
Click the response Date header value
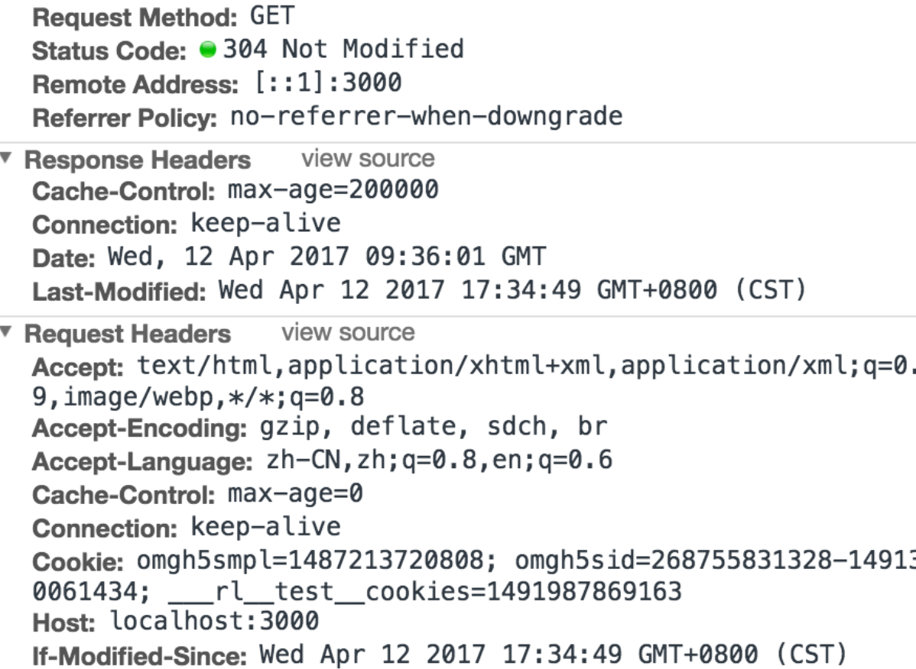point(327,257)
